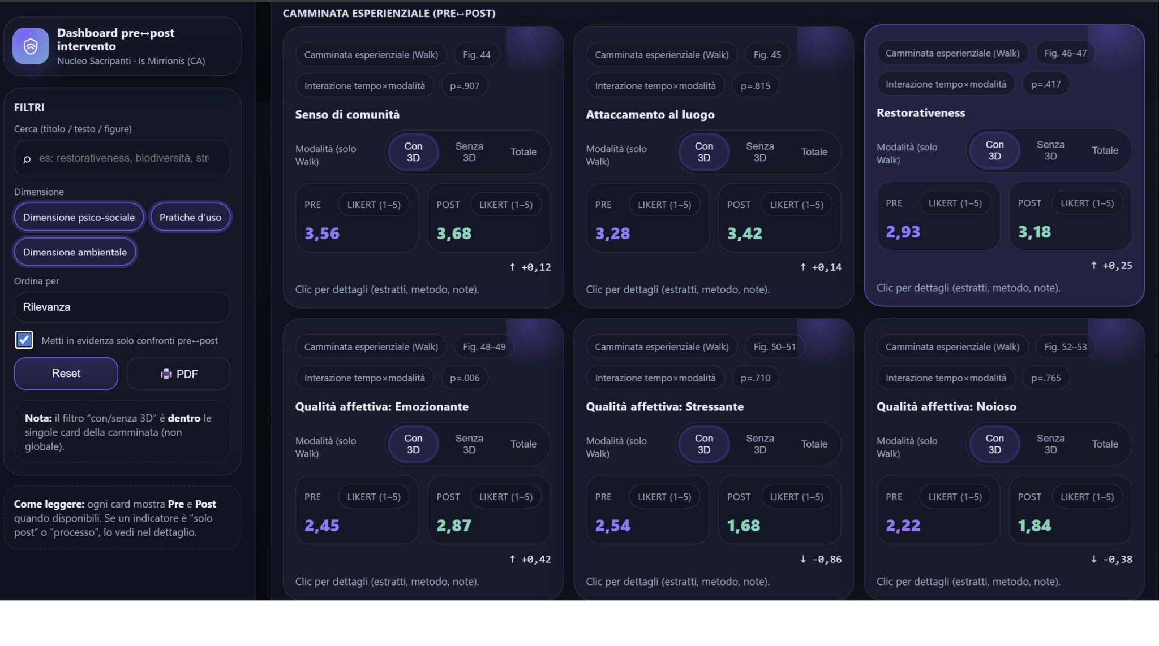This screenshot has height=646, width=1159.
Task: Select Senza 3D in Noioso card
Action: [1050, 444]
